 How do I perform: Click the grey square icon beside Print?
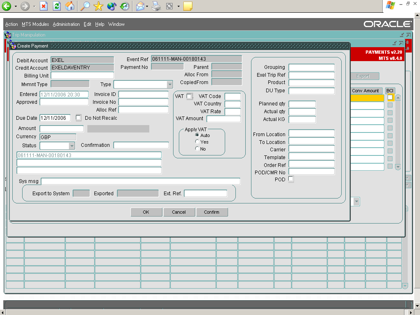(169, 6)
